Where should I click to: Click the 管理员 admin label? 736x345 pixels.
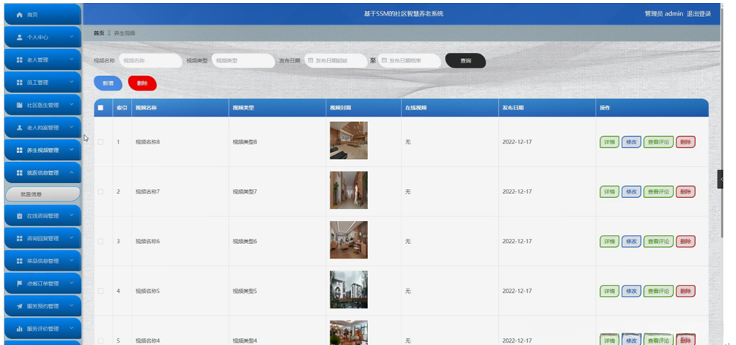tap(664, 14)
